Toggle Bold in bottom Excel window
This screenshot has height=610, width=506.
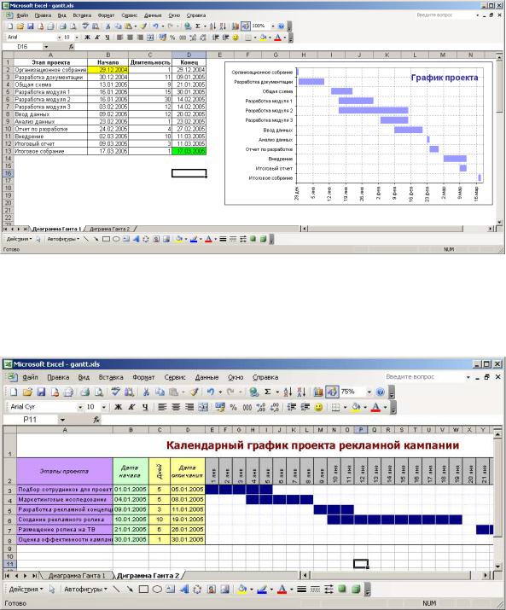(x=119, y=407)
